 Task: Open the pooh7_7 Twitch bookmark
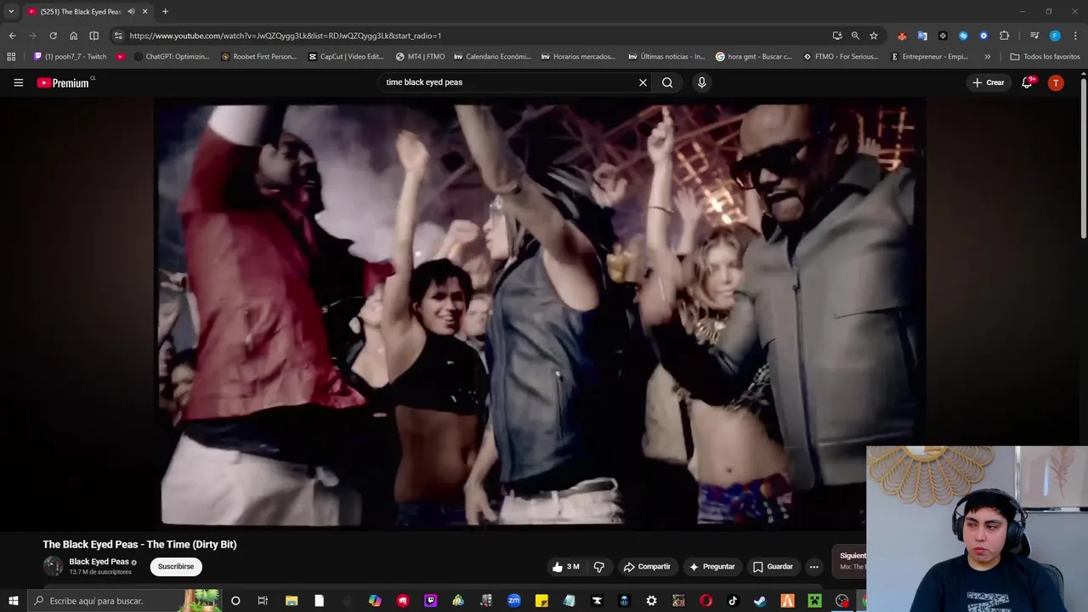pyautogui.click(x=70, y=57)
